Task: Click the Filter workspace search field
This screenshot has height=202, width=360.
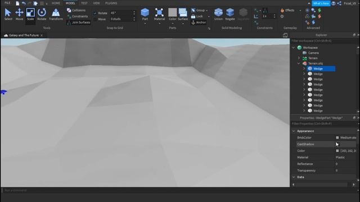Action: (x=323, y=41)
